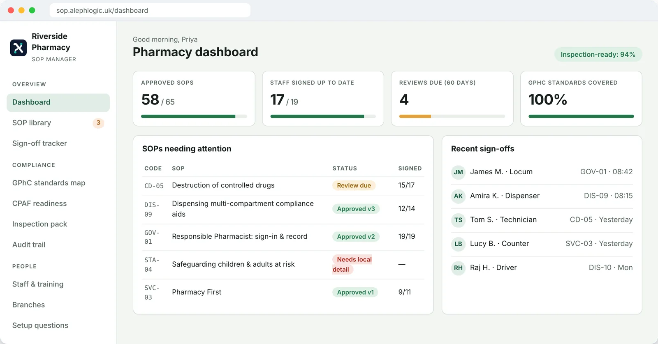Click the Review due status pill
Screen dimensions: 658x344
coord(354,185)
